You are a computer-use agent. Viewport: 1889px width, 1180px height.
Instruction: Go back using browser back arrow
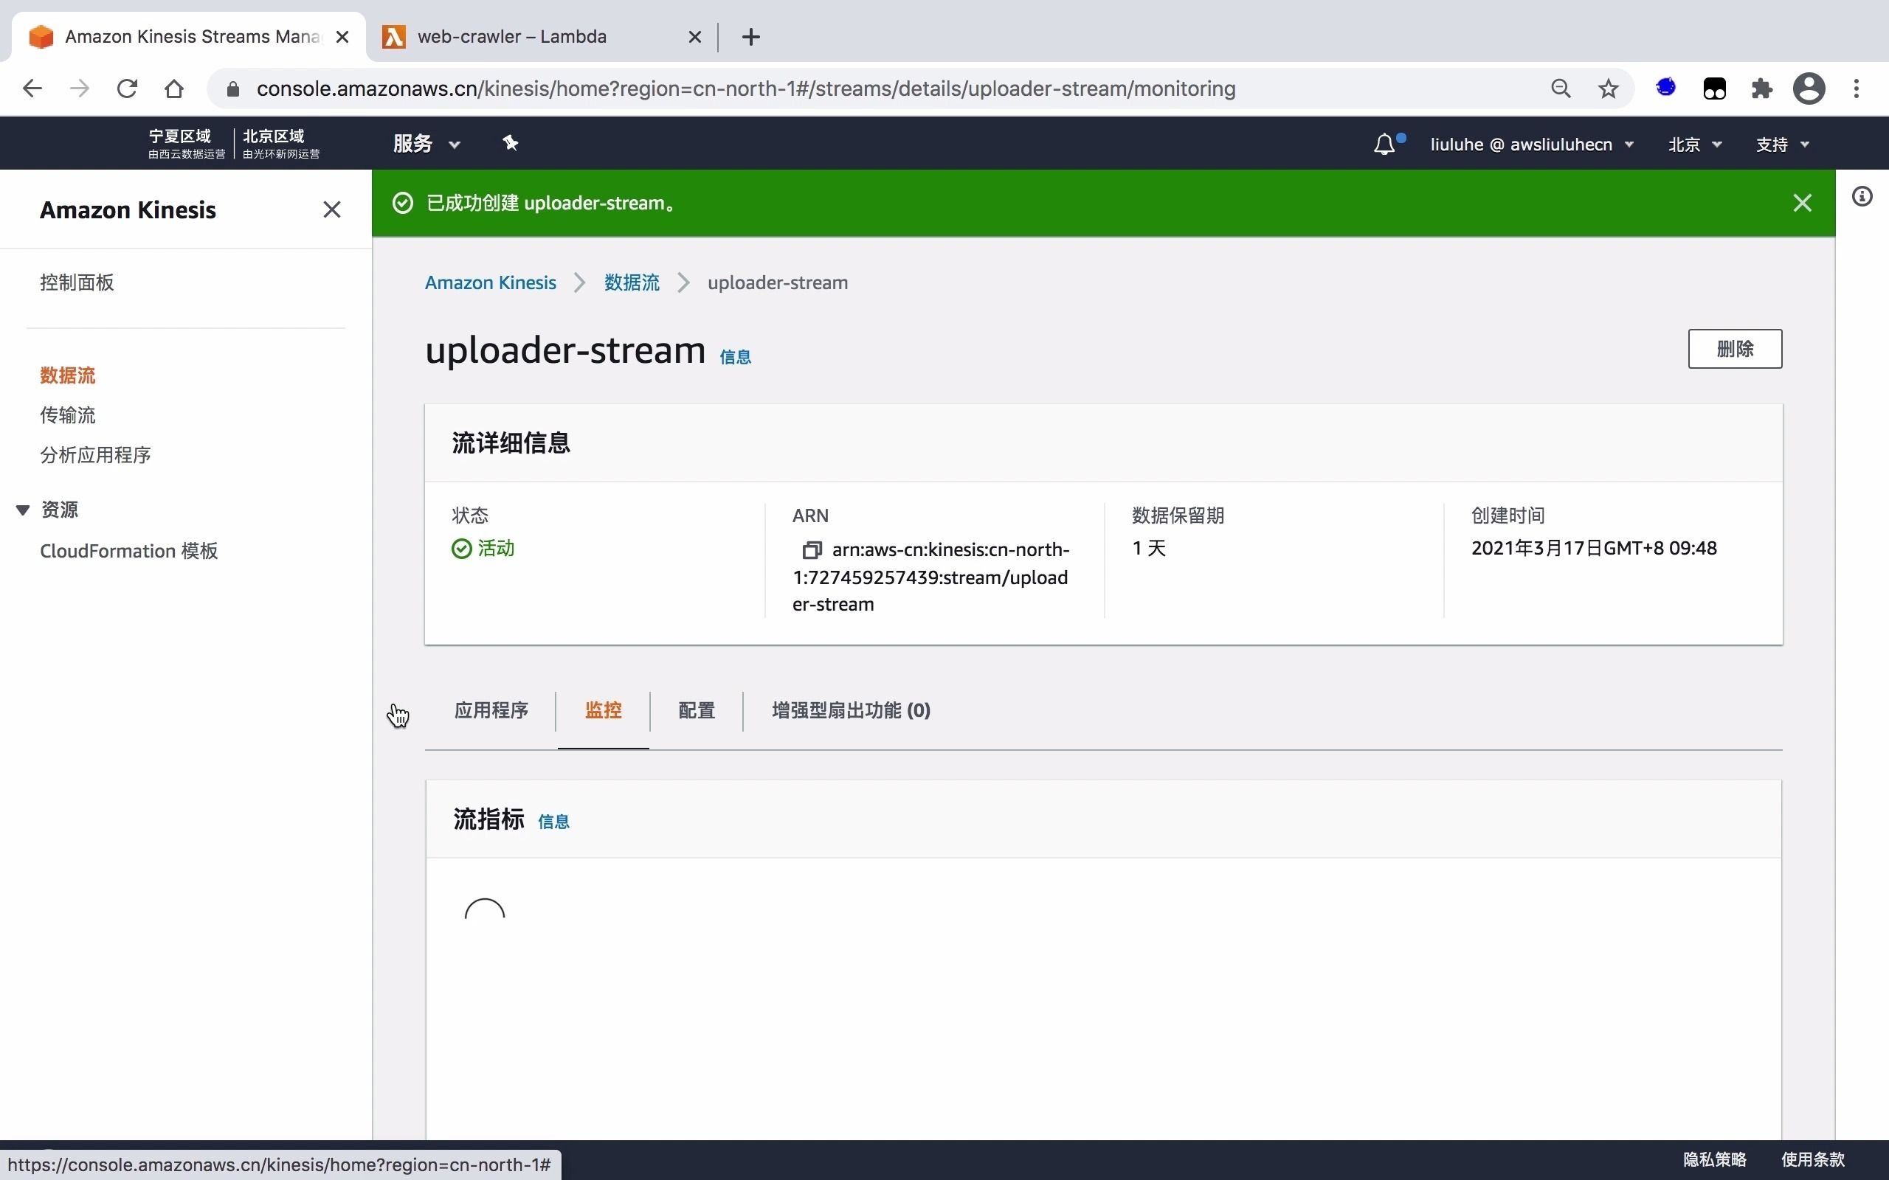[32, 88]
